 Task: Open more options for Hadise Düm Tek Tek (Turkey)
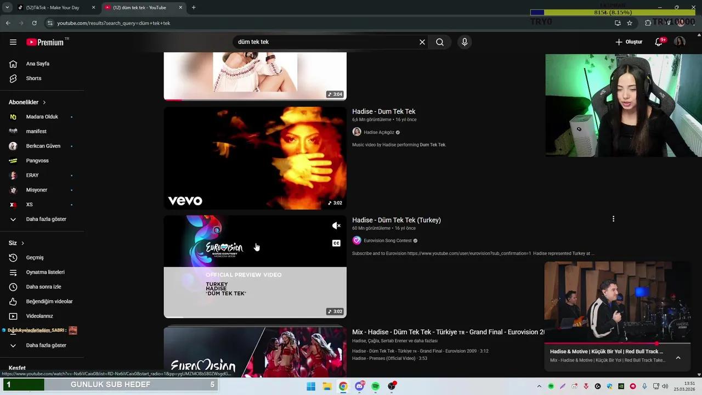coord(613,219)
